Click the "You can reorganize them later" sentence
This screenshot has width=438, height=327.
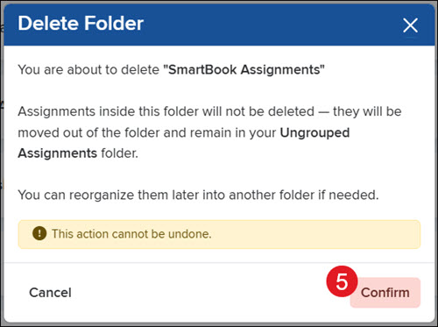pyautogui.click(x=198, y=195)
